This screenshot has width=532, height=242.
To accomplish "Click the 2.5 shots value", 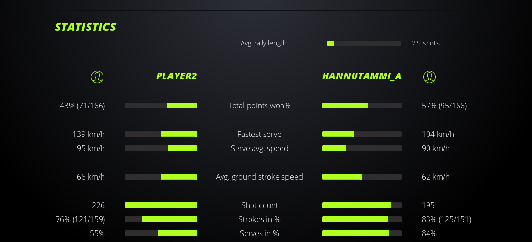I will click(426, 43).
